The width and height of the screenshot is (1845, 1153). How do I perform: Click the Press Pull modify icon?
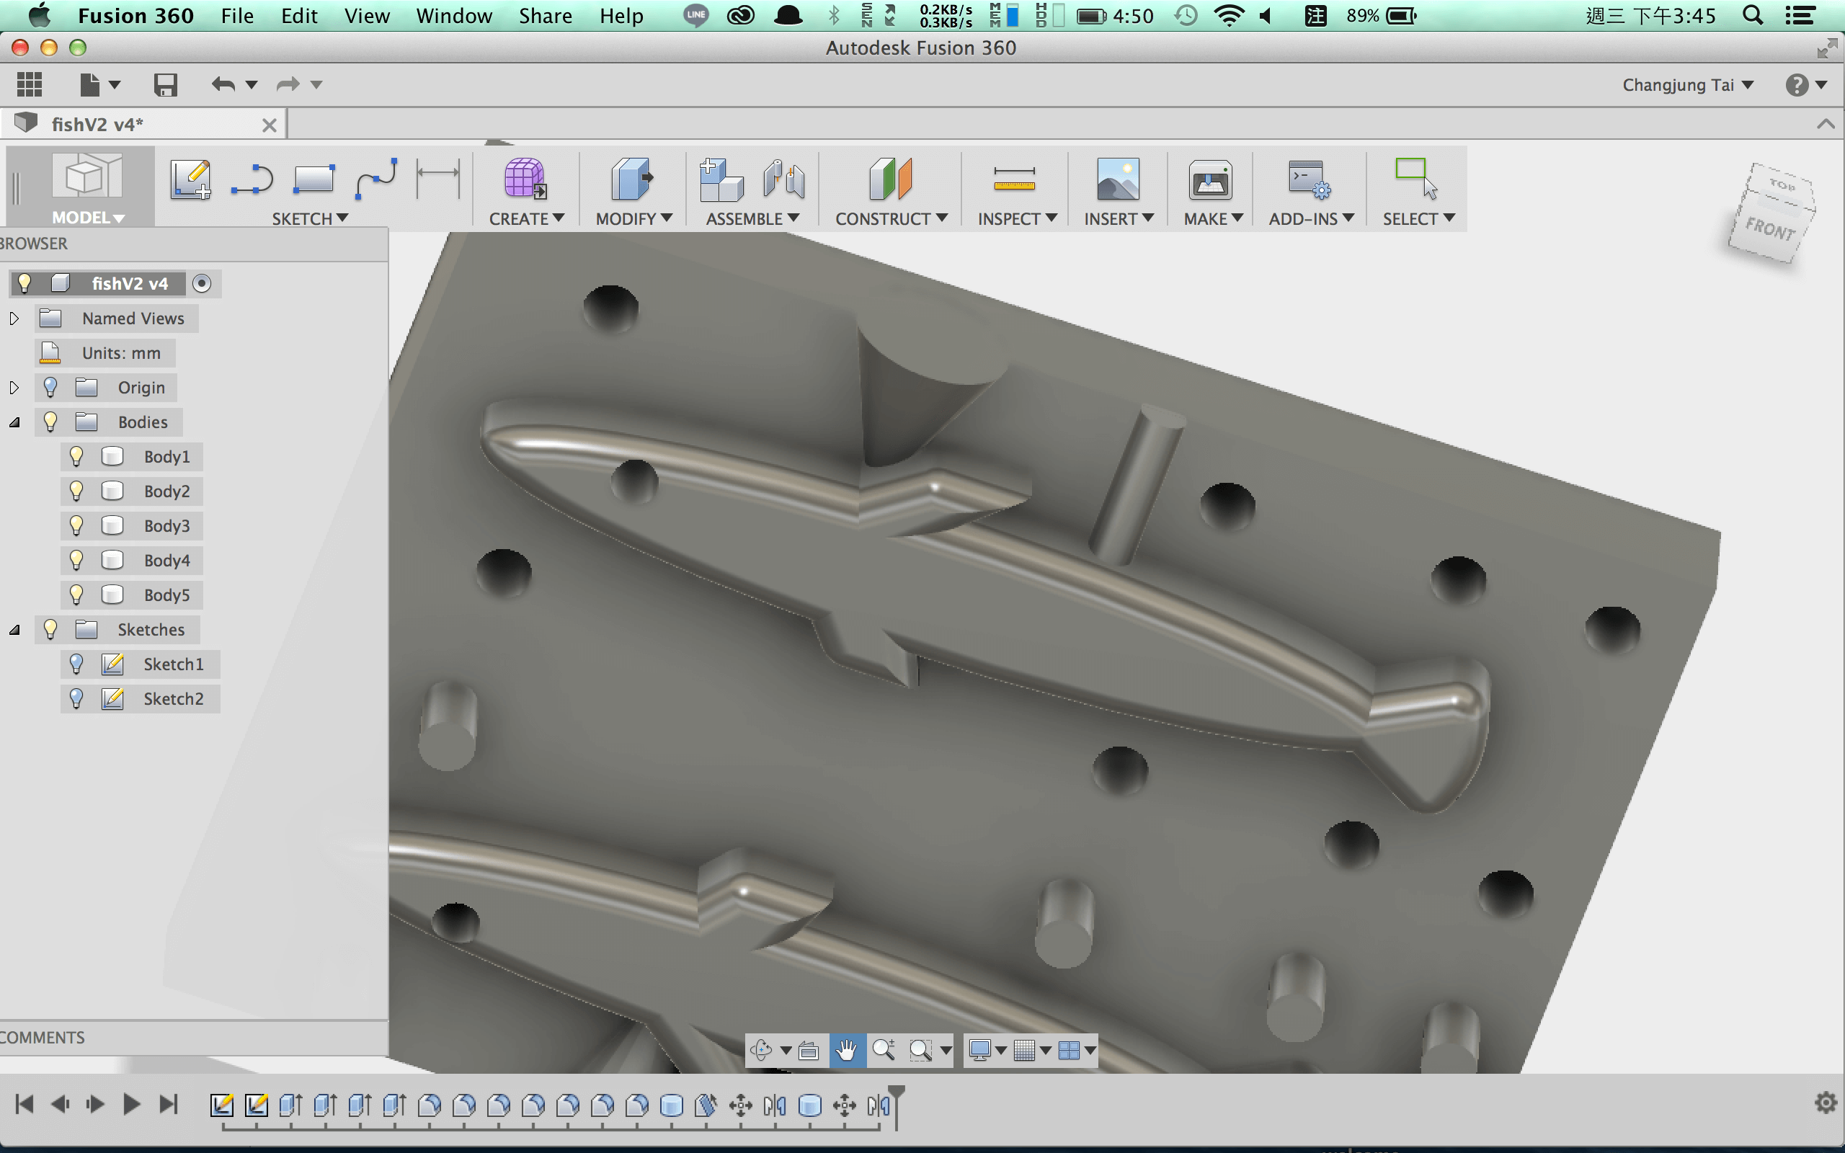coord(632,179)
